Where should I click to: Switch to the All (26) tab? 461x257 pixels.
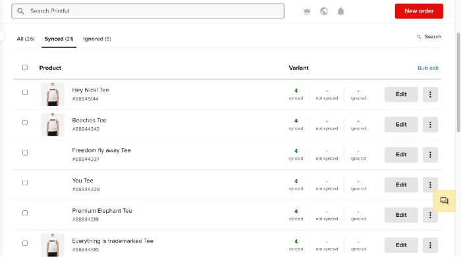point(26,39)
